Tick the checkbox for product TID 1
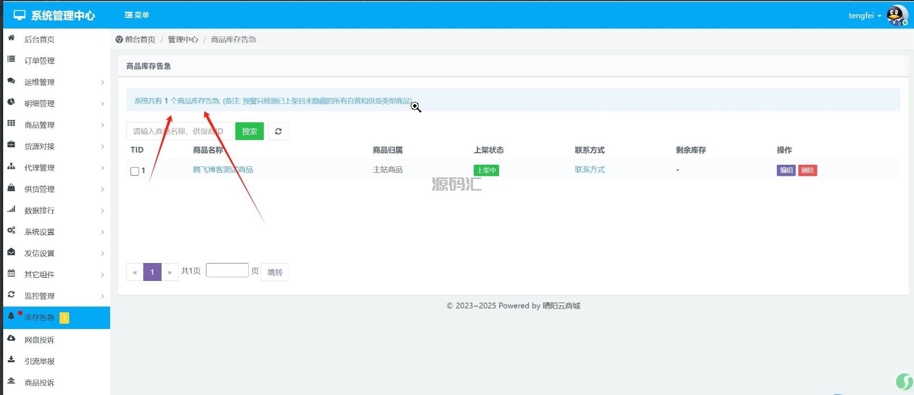This screenshot has height=395, width=914. click(x=135, y=171)
